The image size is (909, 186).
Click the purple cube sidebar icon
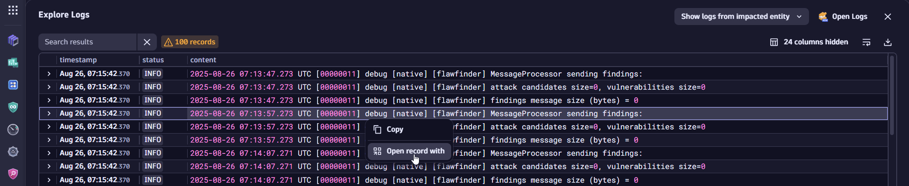click(13, 40)
